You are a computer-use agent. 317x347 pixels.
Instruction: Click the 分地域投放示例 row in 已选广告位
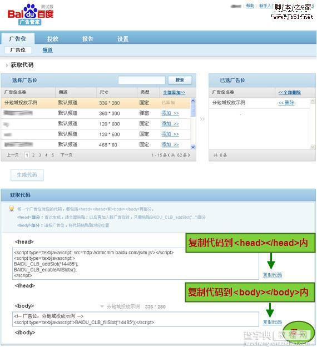(259, 103)
